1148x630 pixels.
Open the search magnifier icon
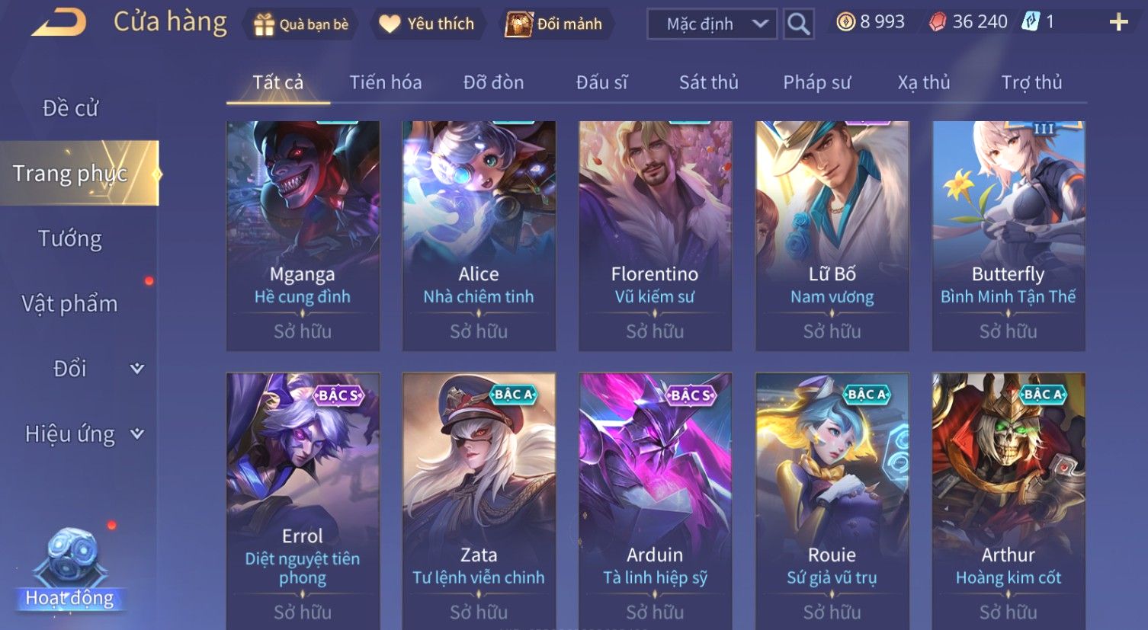[x=798, y=24]
